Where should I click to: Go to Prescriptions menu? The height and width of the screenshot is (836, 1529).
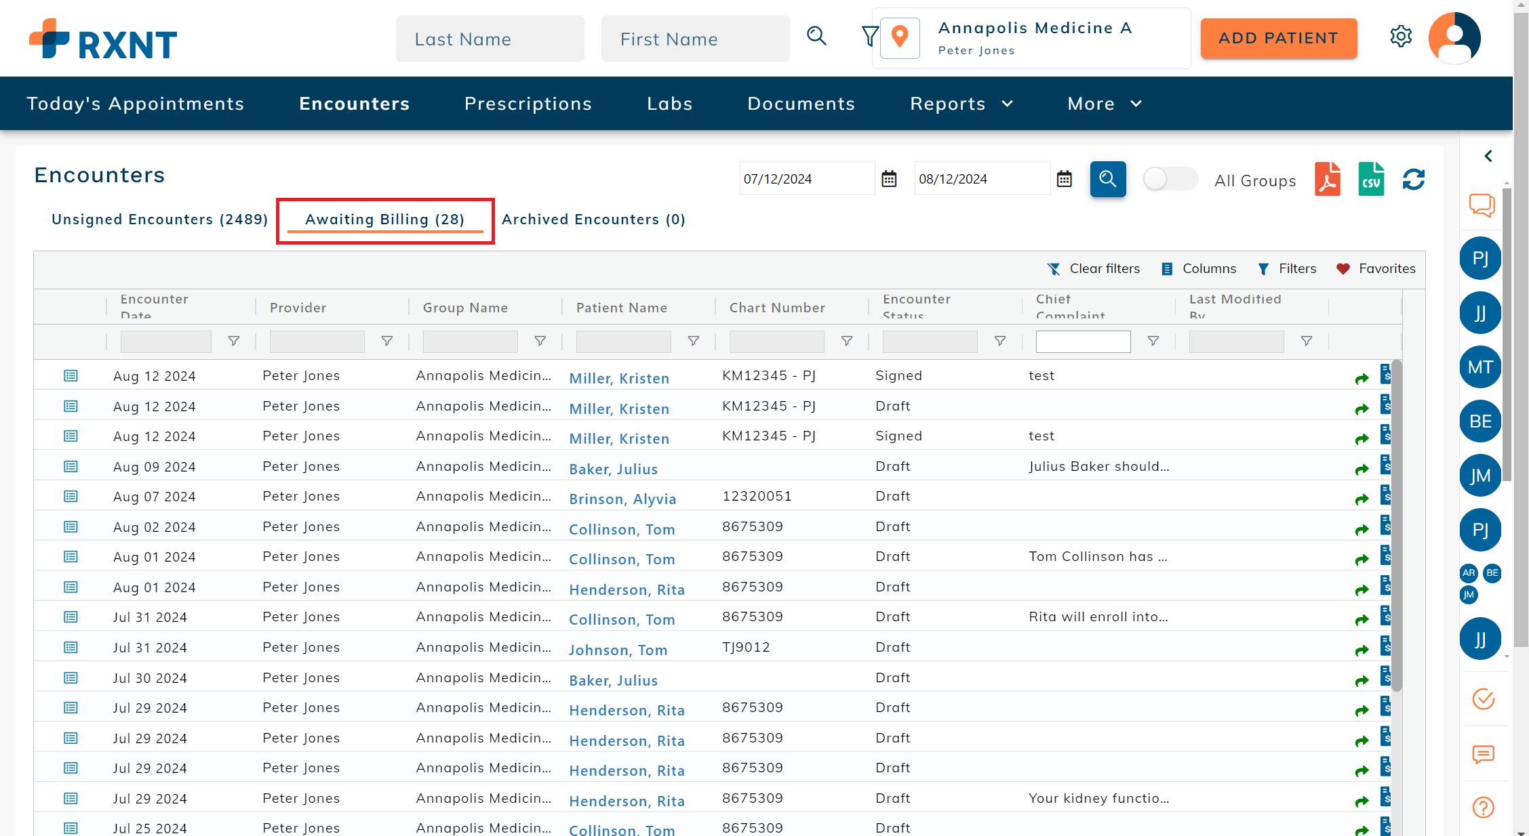click(528, 104)
